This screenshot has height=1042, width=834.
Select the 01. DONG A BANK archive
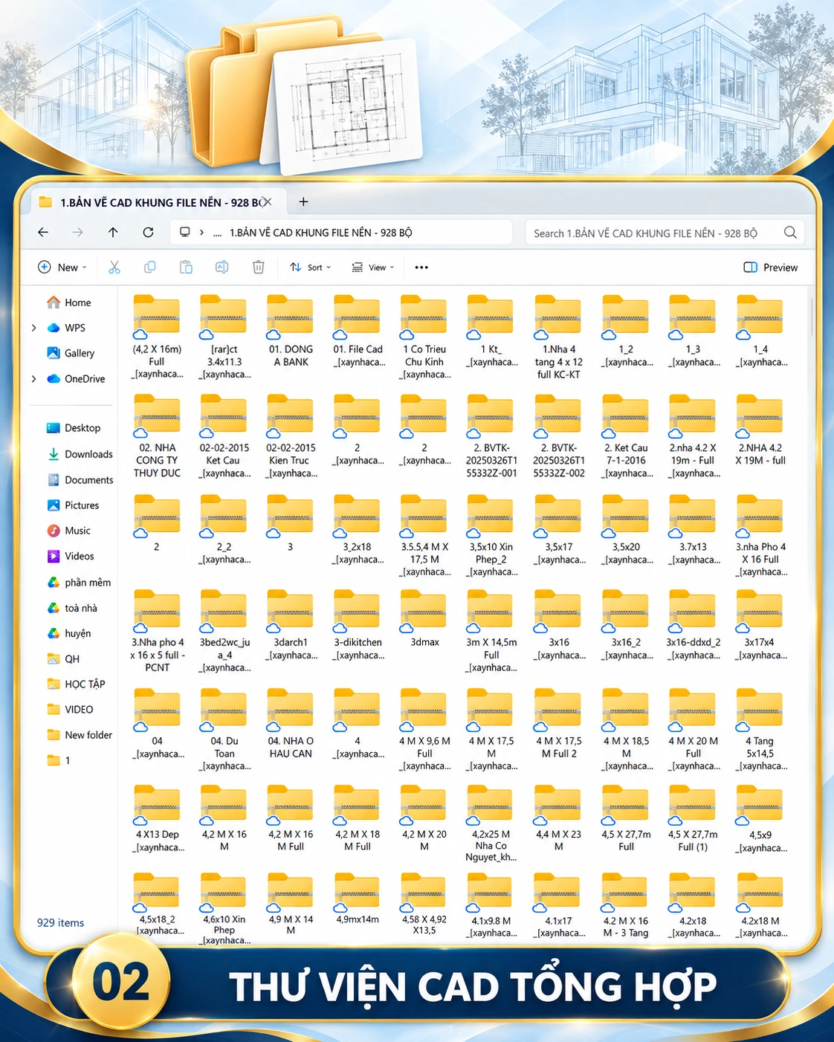click(291, 331)
